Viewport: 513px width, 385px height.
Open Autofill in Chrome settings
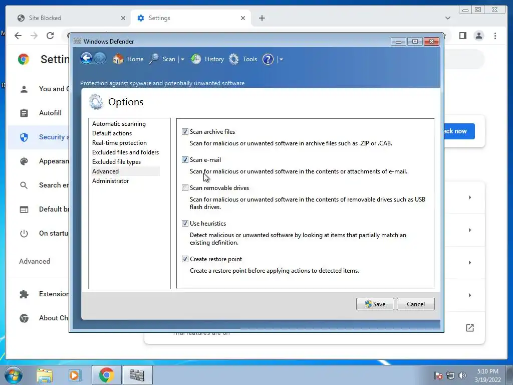50,113
